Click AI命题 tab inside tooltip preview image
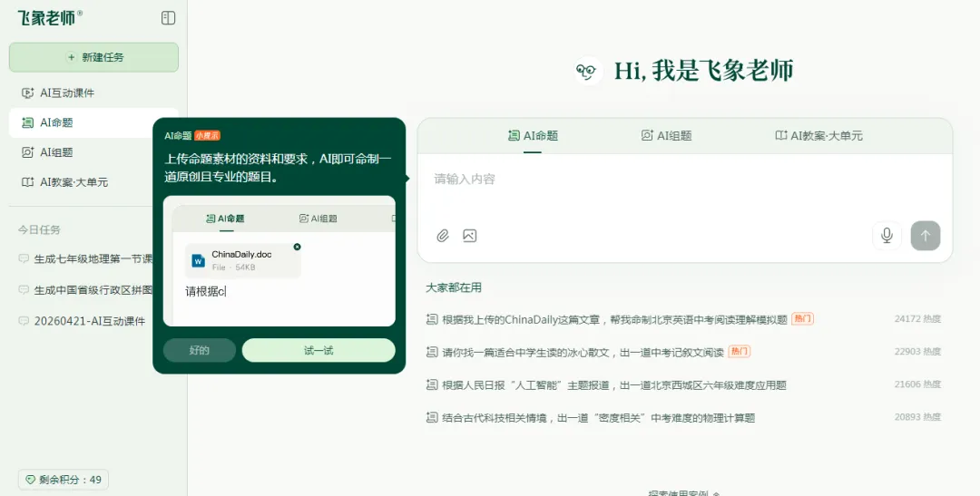The image size is (980, 496). point(226,219)
